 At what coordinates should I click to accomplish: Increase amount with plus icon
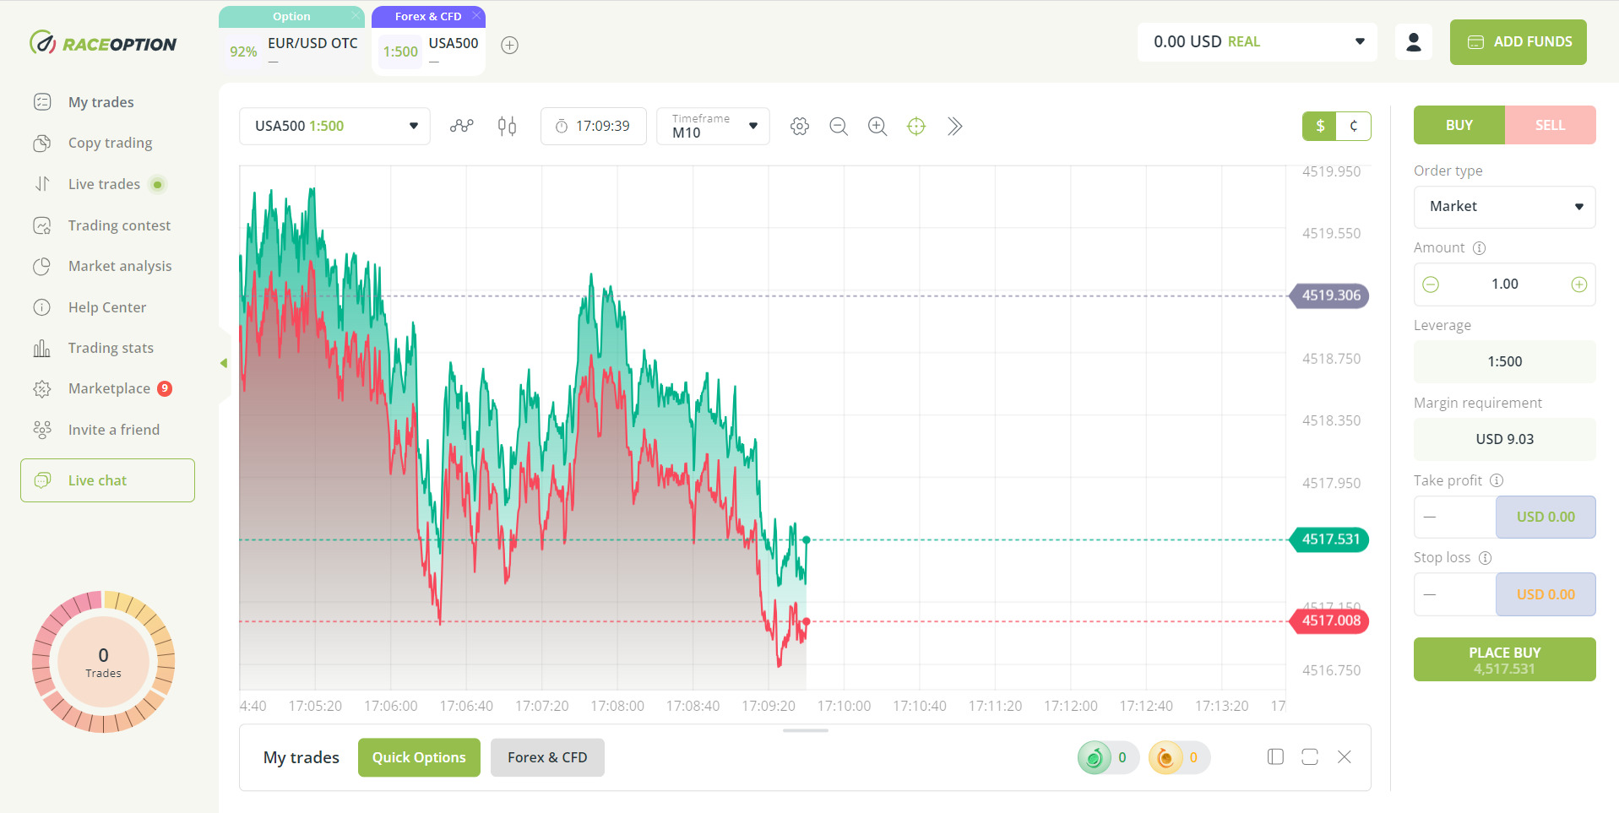(x=1579, y=285)
